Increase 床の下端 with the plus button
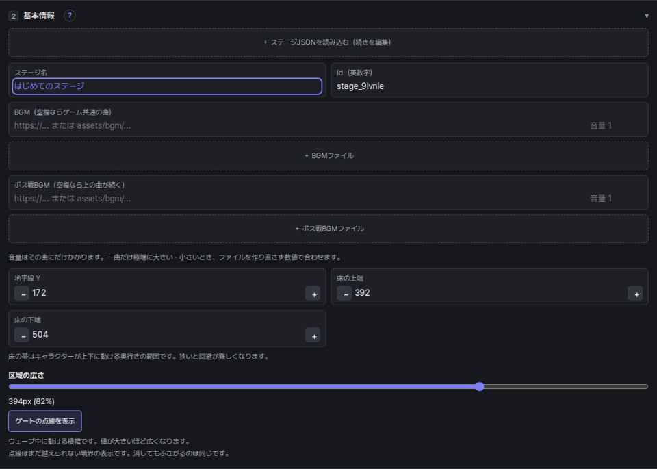This screenshot has width=657, height=469. coord(313,335)
